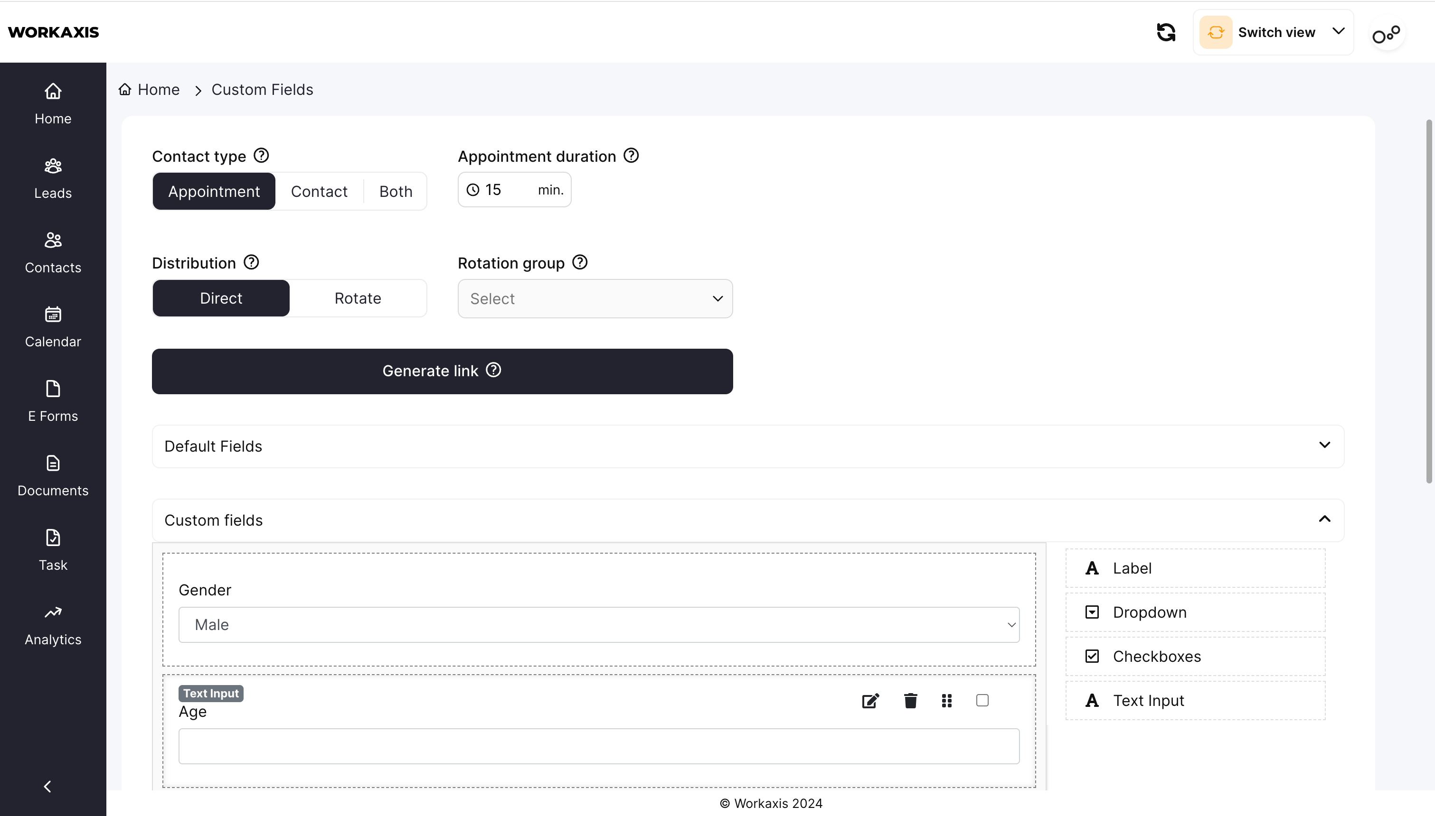Image resolution: width=1435 pixels, height=816 pixels.
Task: Open the E Forms sidebar section
Action: click(x=53, y=401)
